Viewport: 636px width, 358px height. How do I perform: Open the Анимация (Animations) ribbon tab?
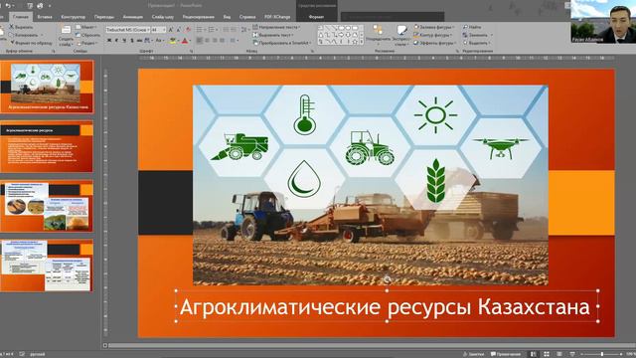tap(132, 17)
